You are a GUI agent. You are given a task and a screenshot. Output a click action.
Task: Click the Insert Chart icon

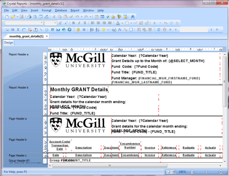pyautogui.click(x=58, y=30)
